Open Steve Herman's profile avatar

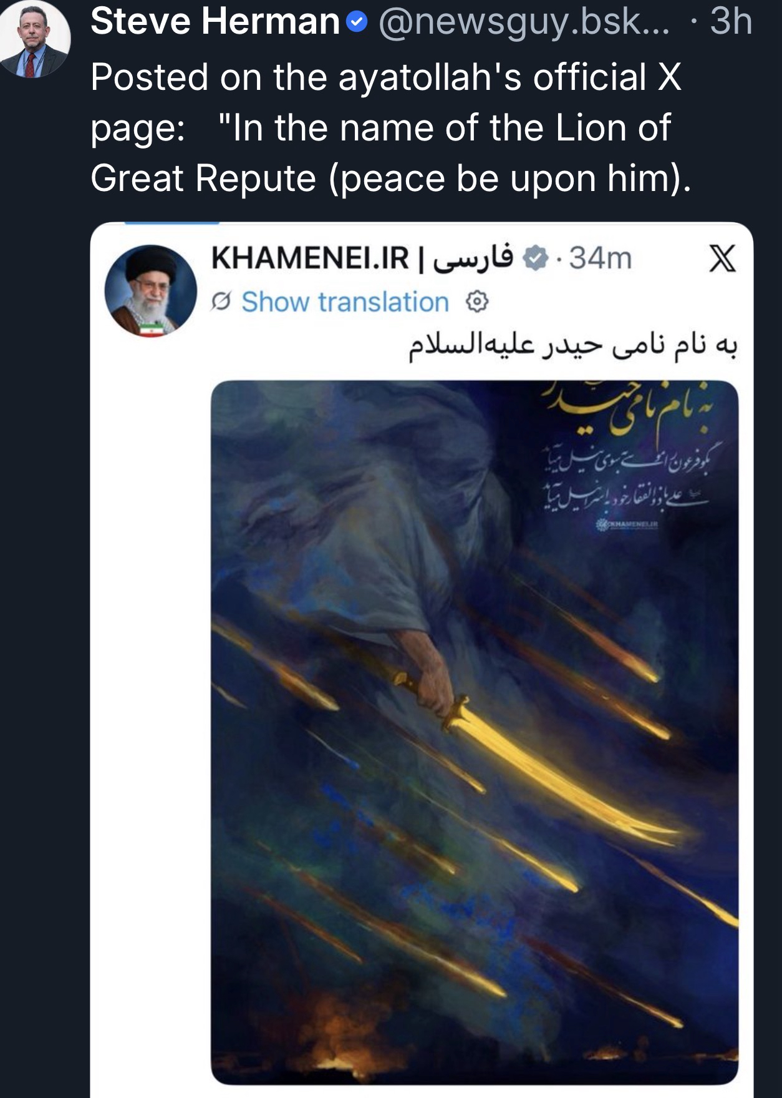tap(34, 39)
